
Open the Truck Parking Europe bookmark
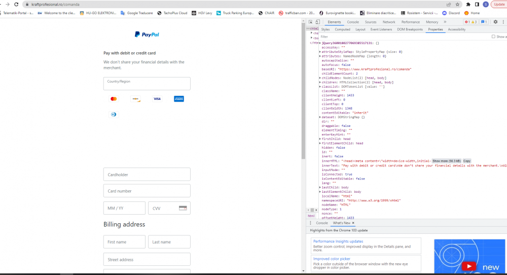[235, 13]
